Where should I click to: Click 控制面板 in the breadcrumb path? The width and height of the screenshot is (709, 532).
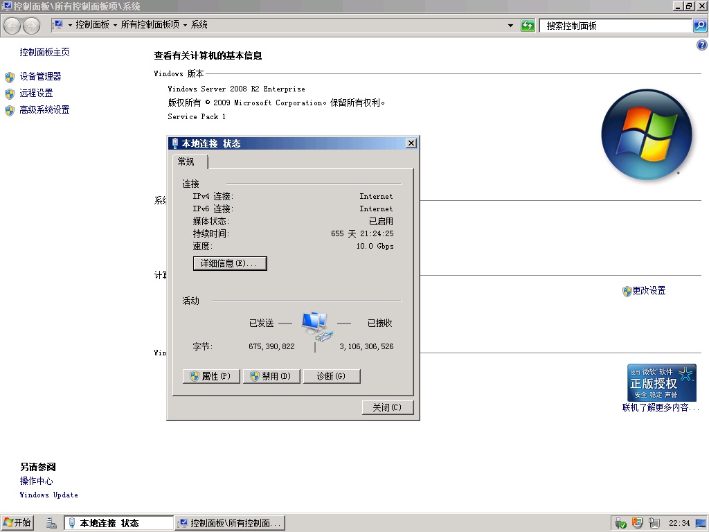click(92, 24)
